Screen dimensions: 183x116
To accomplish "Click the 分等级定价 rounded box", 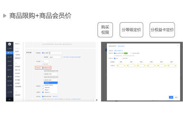I will point(131,30).
